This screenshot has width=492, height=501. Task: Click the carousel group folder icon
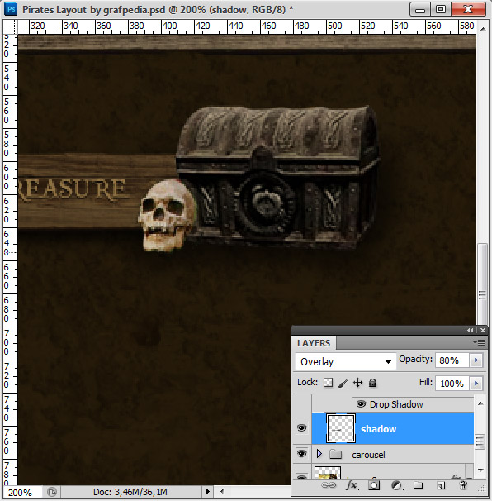click(336, 454)
